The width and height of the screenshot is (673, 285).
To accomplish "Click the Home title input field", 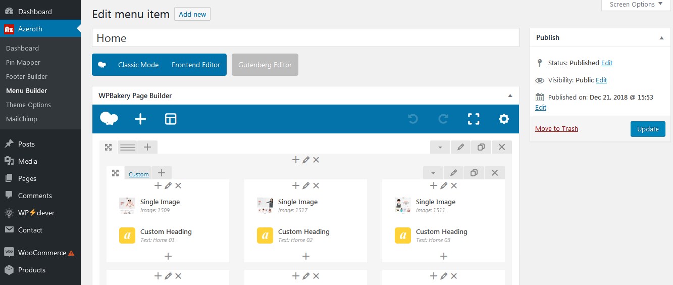I will pos(305,38).
